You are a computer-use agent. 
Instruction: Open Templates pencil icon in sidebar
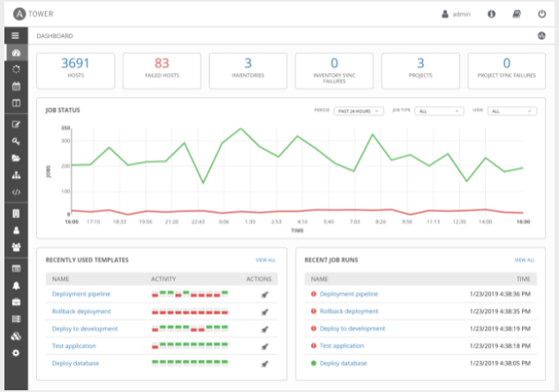(x=16, y=124)
